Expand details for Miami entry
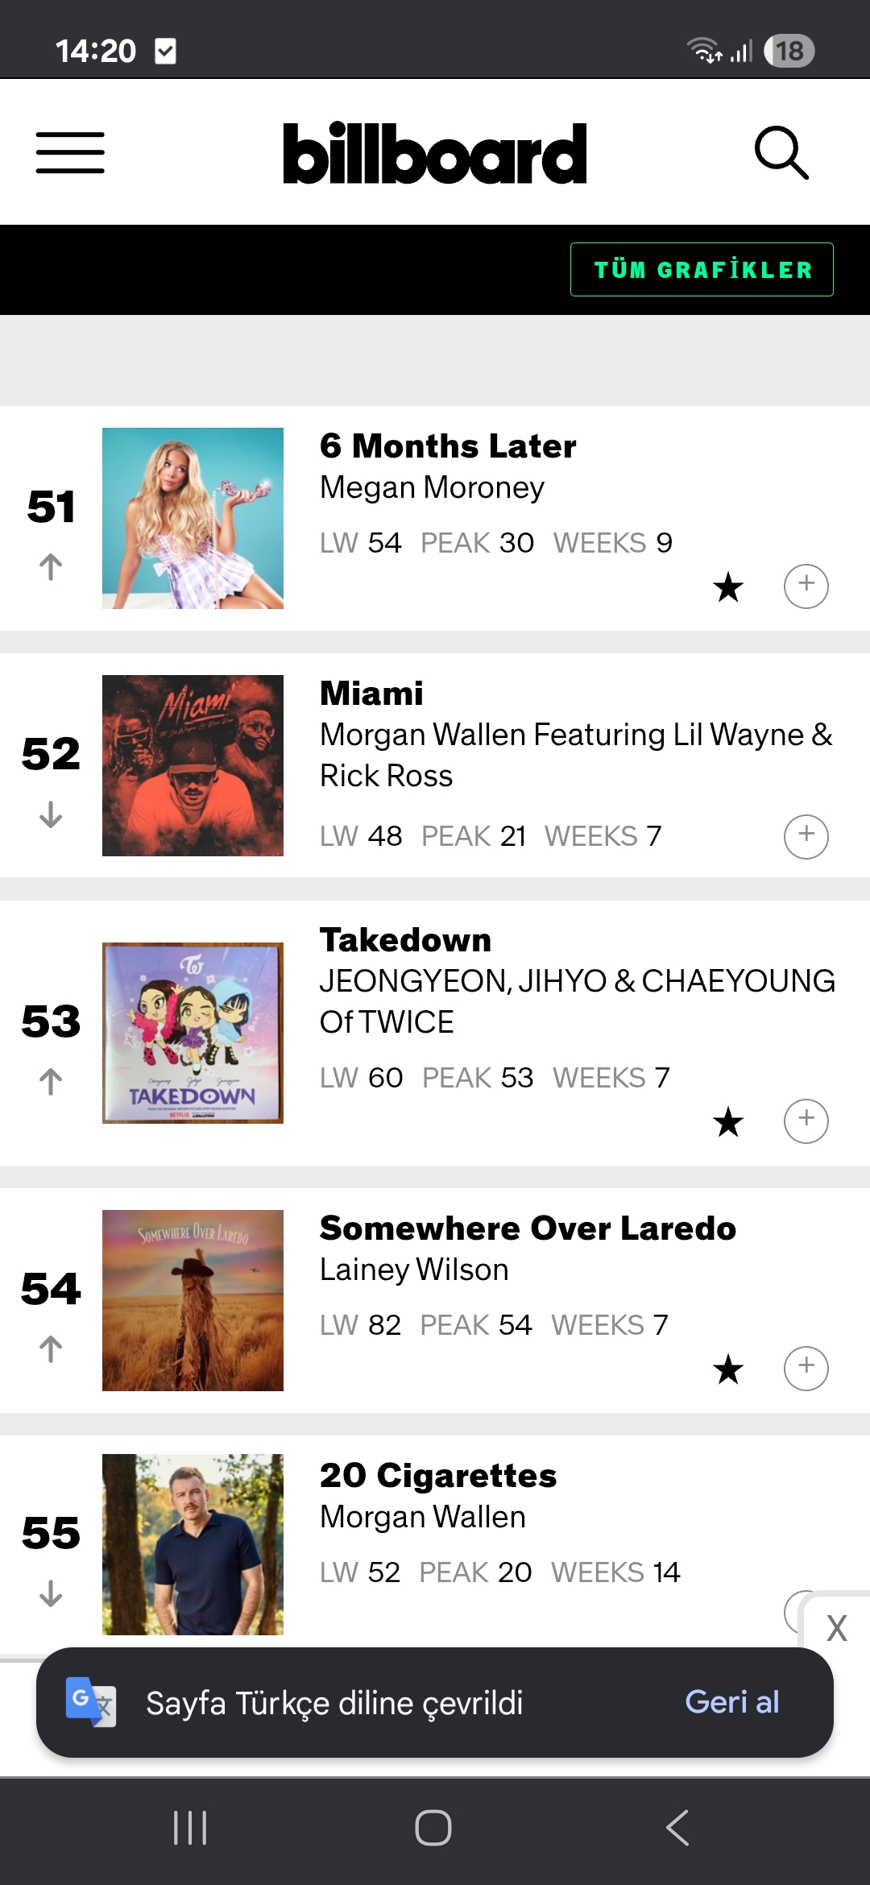Screen dimensions: 870x1885 coord(806,836)
